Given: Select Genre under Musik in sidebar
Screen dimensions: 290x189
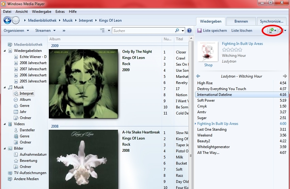Looking at the screenshot, I should coord(24,106).
